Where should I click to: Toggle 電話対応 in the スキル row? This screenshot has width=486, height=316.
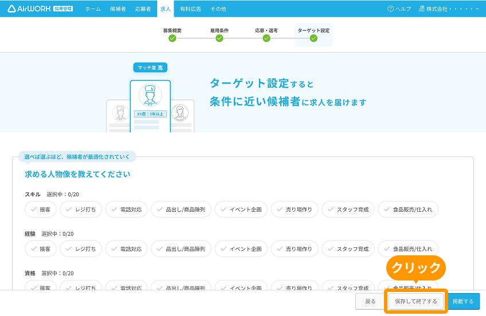coord(127,210)
